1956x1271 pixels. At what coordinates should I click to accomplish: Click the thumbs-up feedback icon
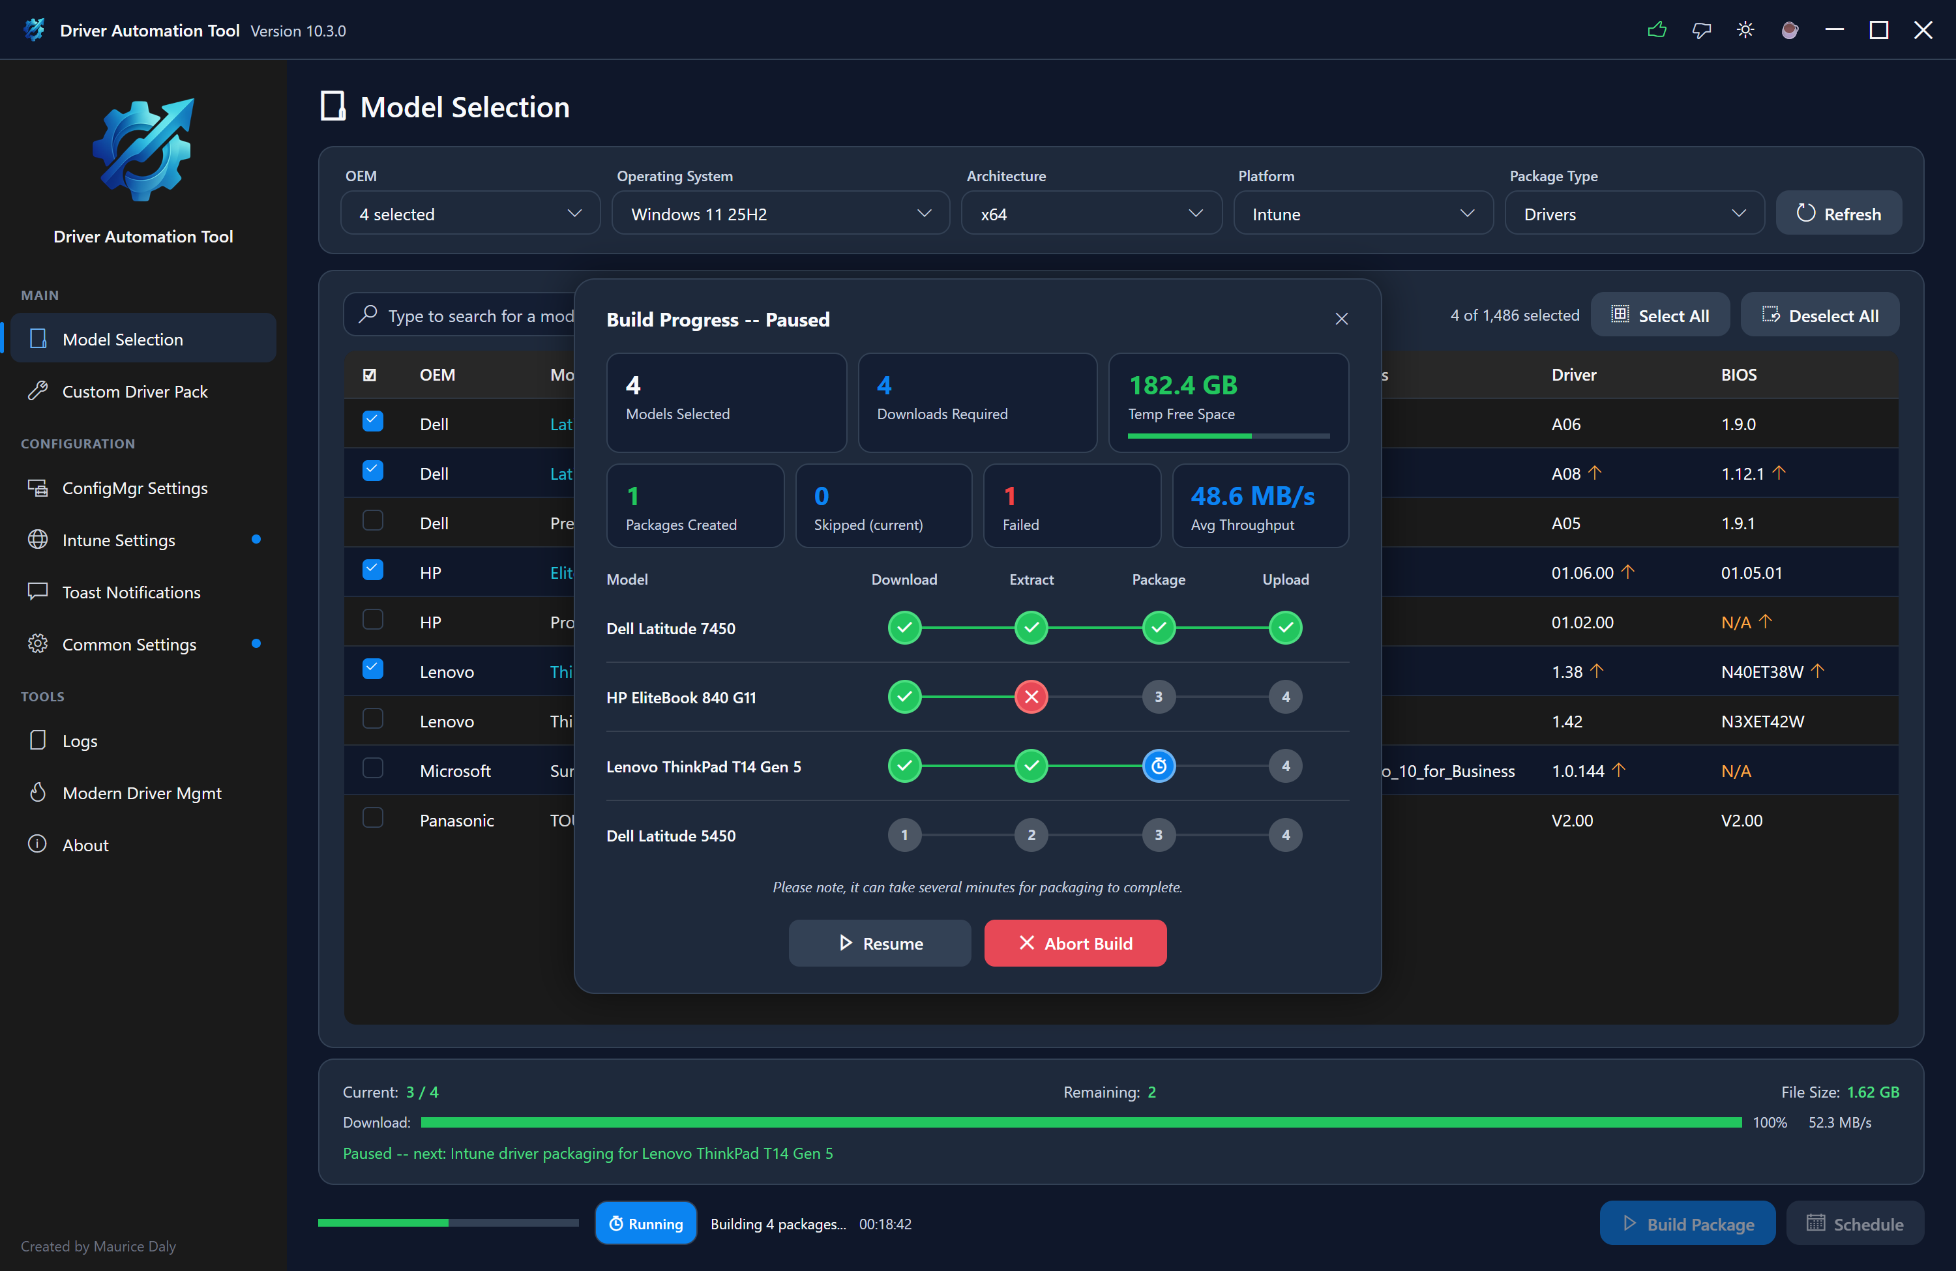(x=1657, y=31)
